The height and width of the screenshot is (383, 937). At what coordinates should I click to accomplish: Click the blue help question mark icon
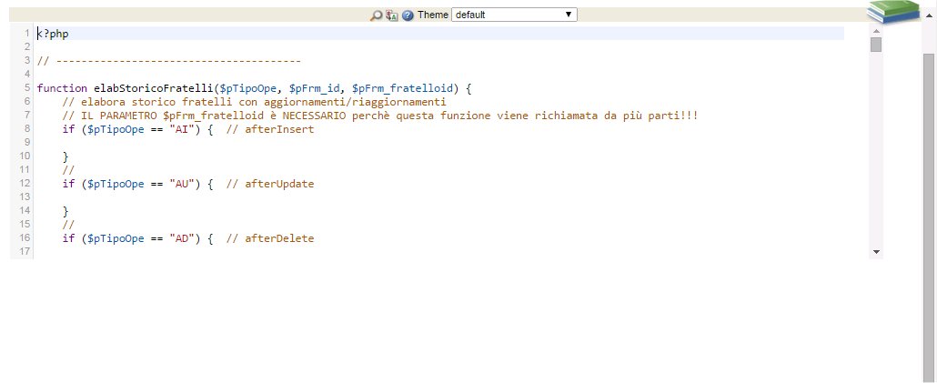tap(408, 15)
